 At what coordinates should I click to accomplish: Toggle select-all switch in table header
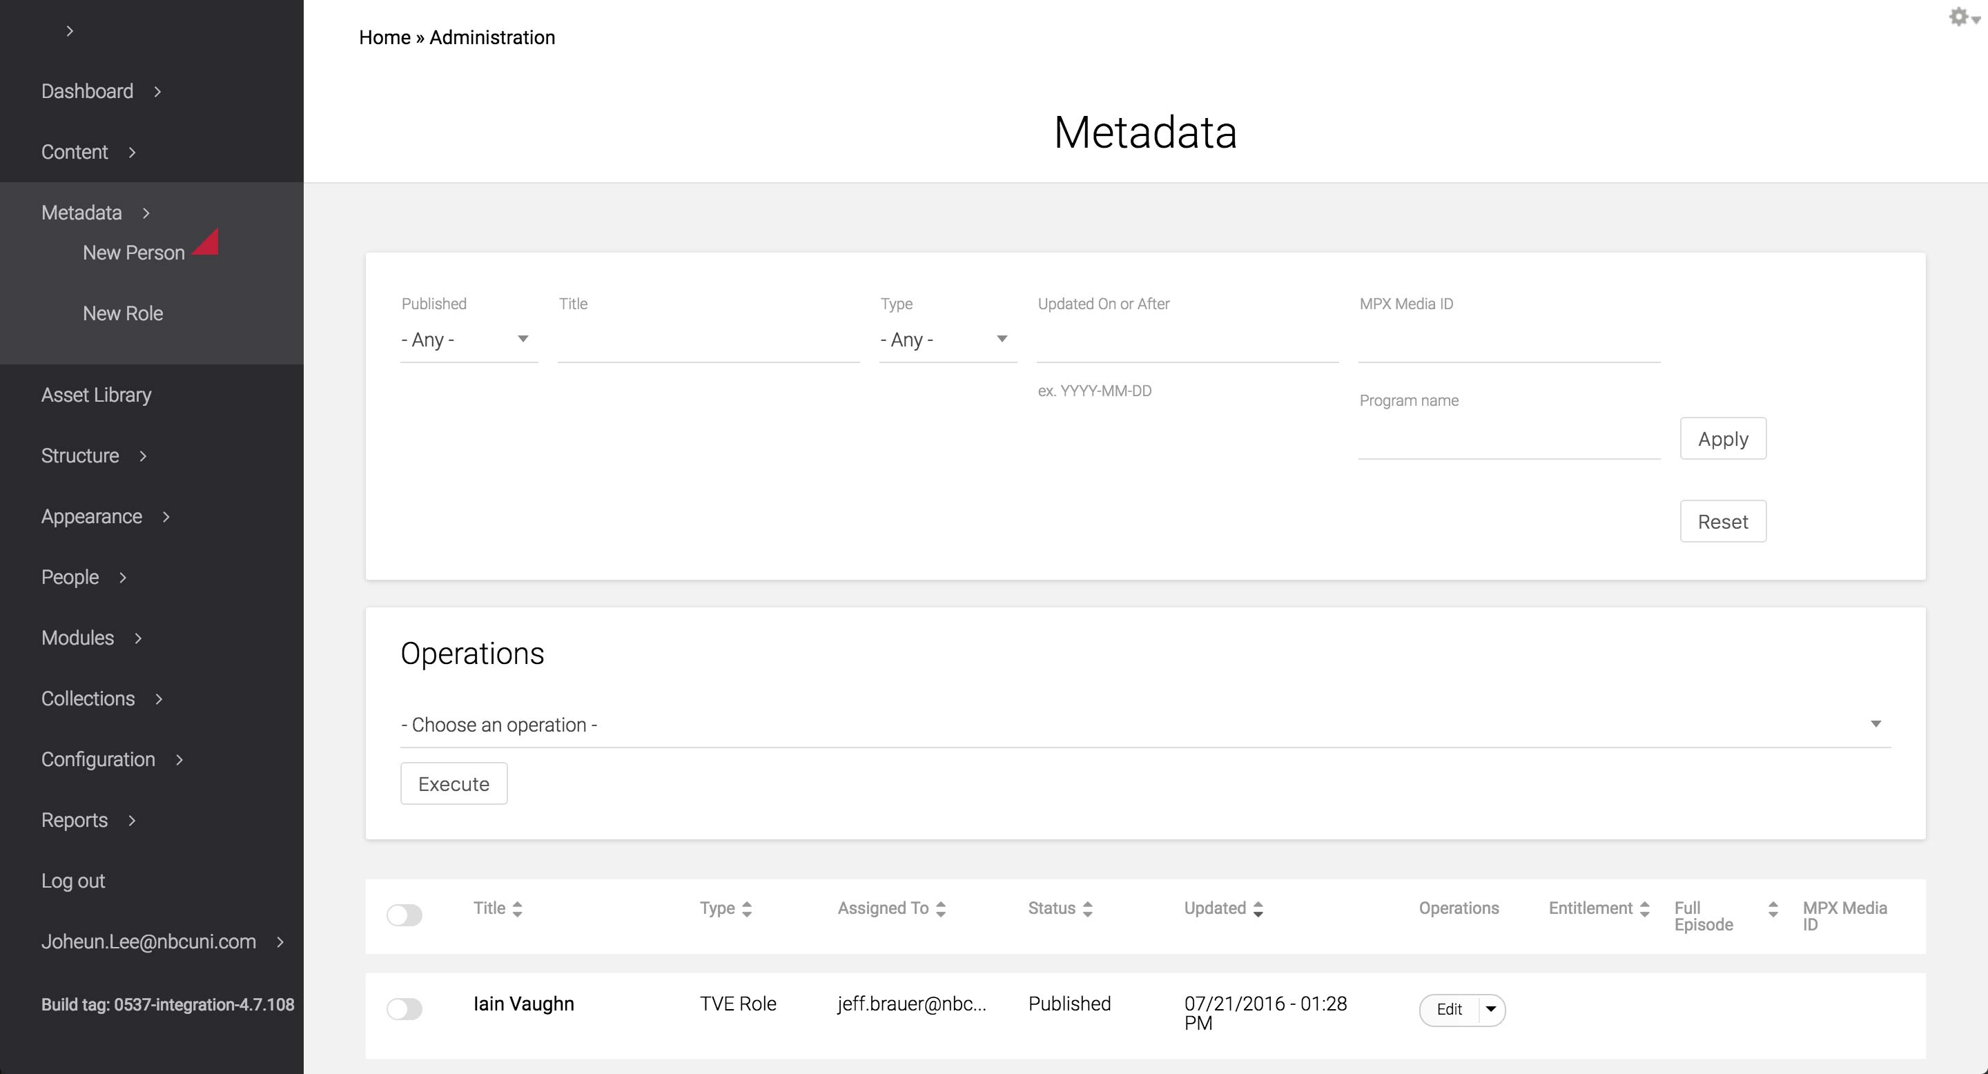click(405, 915)
